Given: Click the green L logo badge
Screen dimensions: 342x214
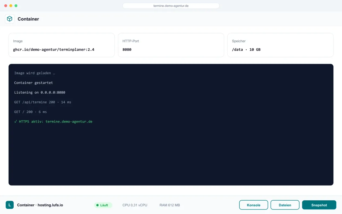Looking at the screenshot, I should 10,205.
